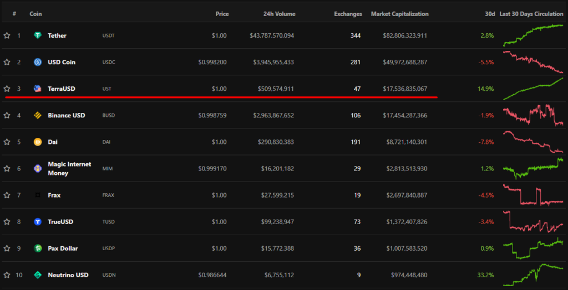
Task: Open the Binance USD coin name link
Action: click(x=67, y=115)
